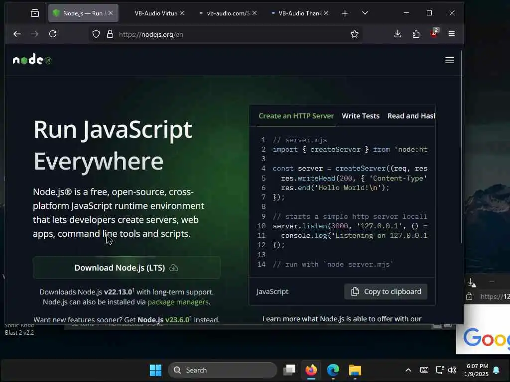The height and width of the screenshot is (382, 510).
Task: Select Create an HTTP Server example
Action: coord(296,116)
